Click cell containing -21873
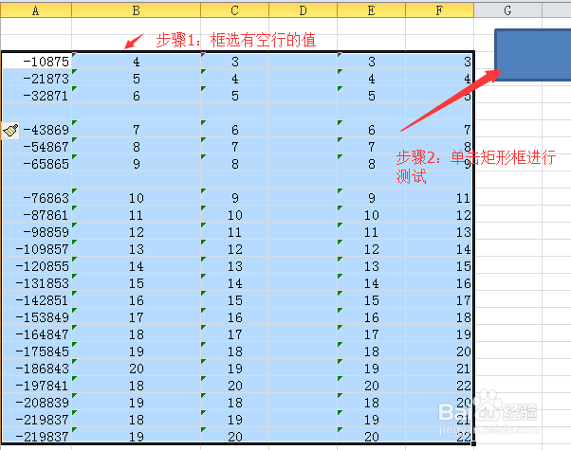 (36, 79)
